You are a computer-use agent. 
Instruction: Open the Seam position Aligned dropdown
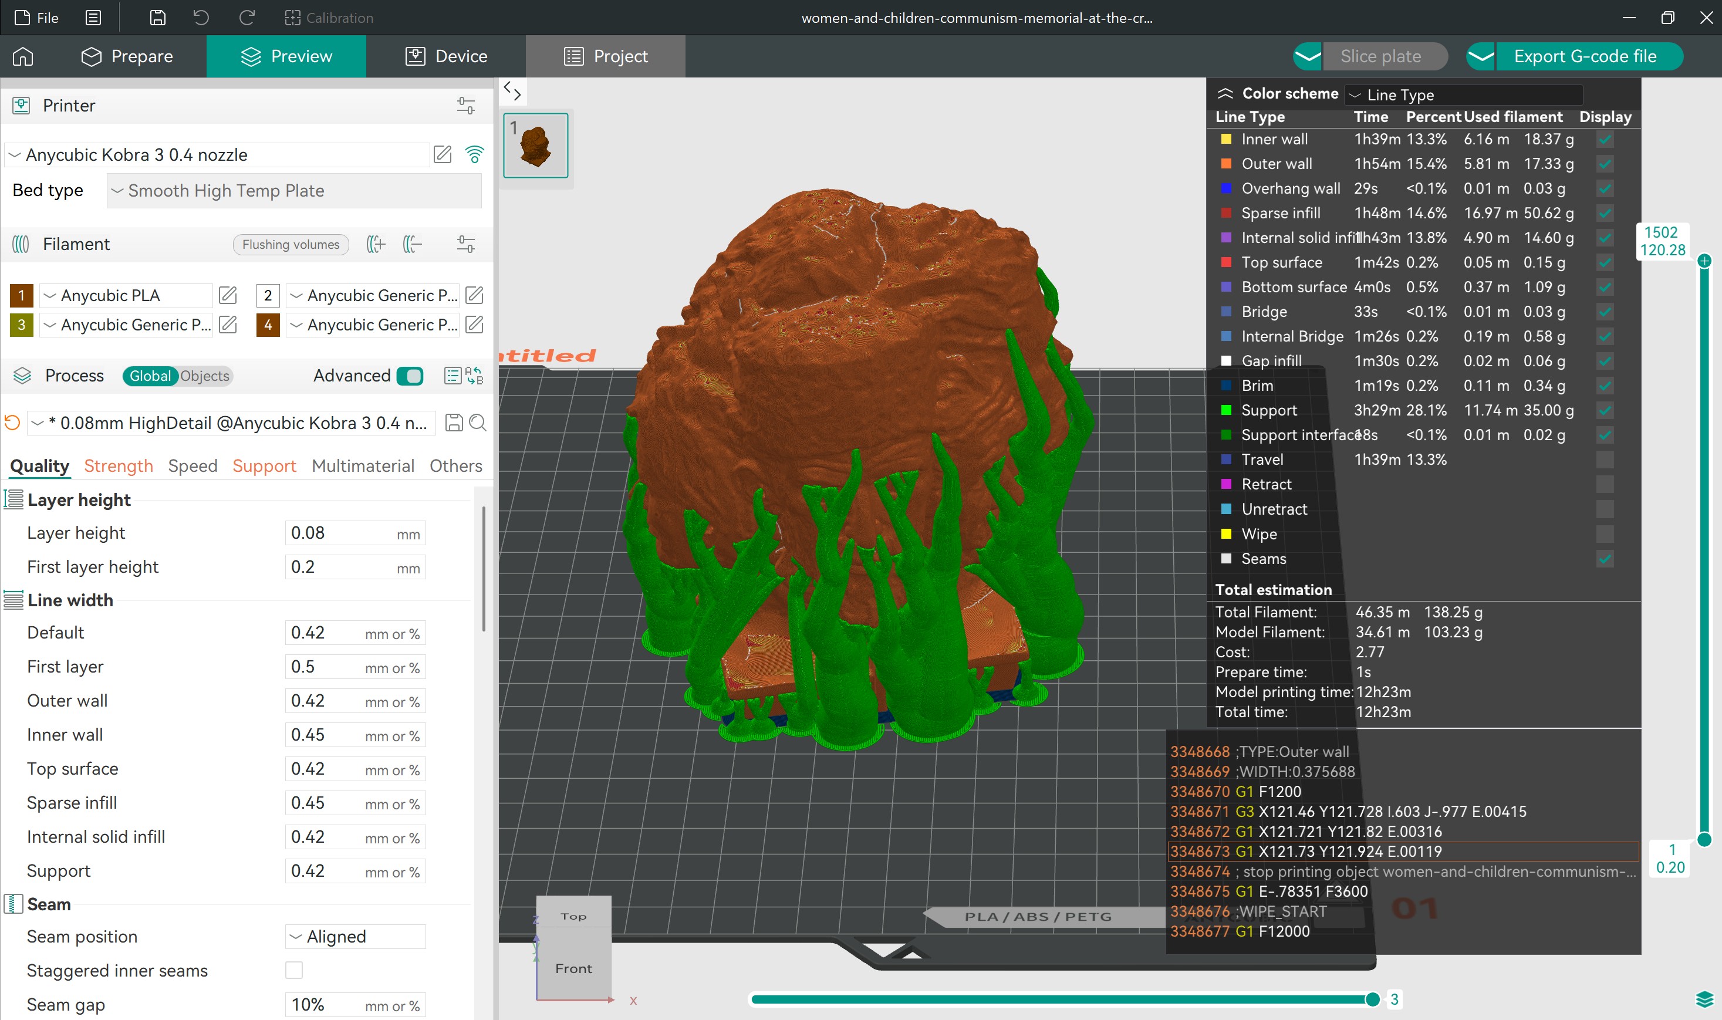[x=355, y=936]
